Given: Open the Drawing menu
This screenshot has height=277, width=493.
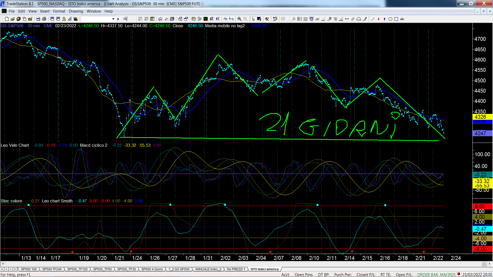Looking at the screenshot, I should click(76, 11).
